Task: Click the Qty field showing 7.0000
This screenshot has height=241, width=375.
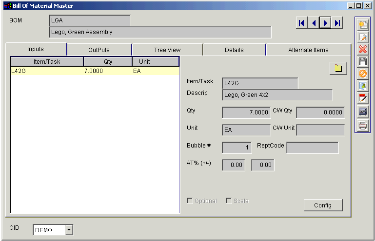Action: pyautogui.click(x=246, y=112)
